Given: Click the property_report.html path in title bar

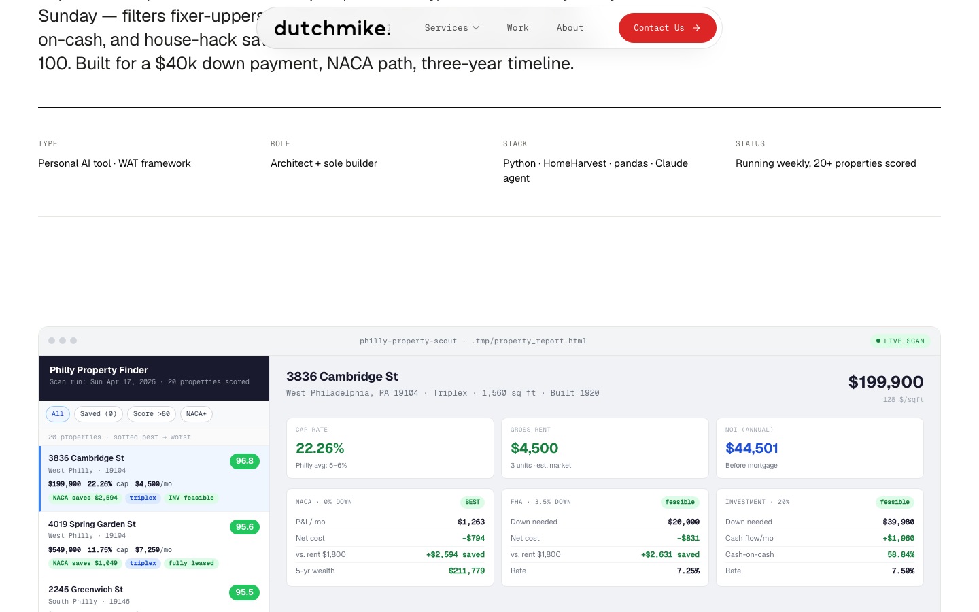Looking at the screenshot, I should (x=529, y=341).
